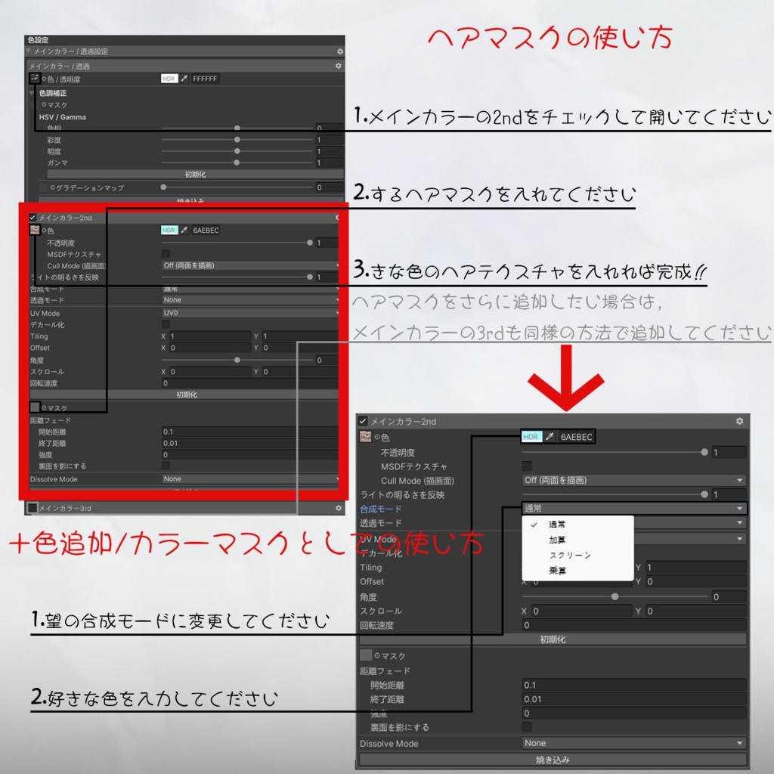Click the 初期化 button below the ガンマ slider

tap(195, 175)
